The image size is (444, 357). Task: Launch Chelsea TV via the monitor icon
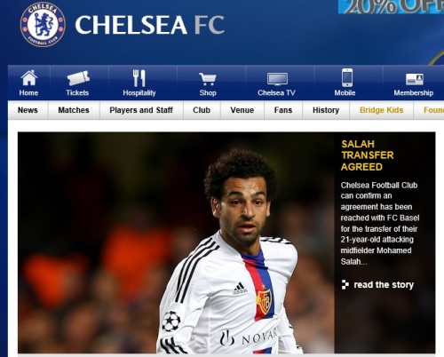coord(277,79)
